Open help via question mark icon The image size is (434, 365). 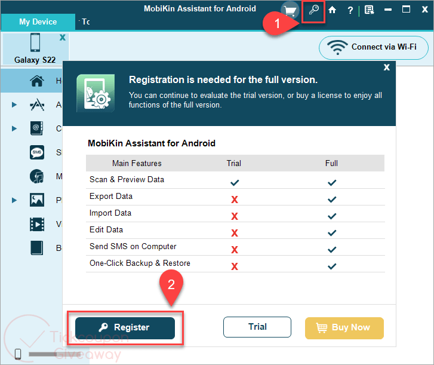tap(350, 10)
